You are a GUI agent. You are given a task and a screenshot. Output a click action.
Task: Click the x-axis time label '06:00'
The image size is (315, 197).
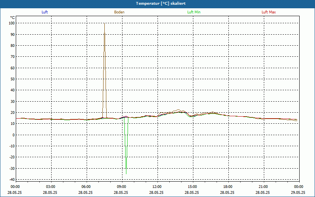click(86, 187)
